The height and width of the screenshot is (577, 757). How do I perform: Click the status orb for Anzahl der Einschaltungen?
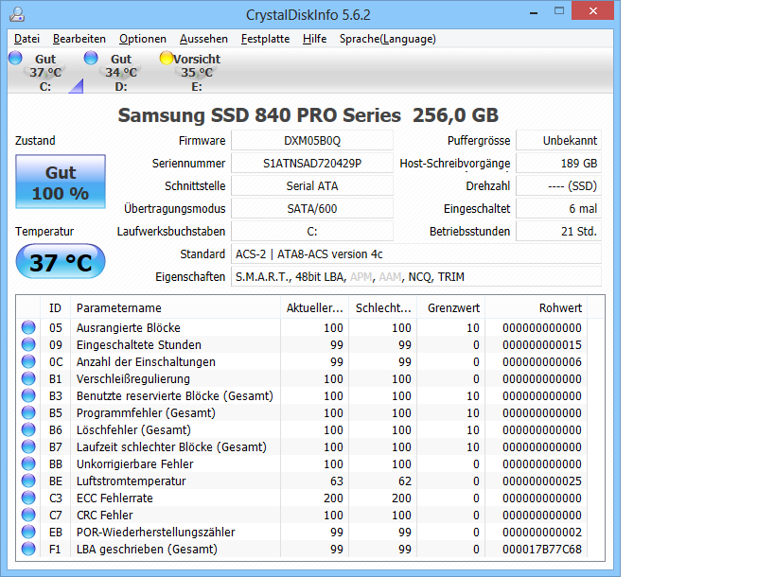point(28,361)
